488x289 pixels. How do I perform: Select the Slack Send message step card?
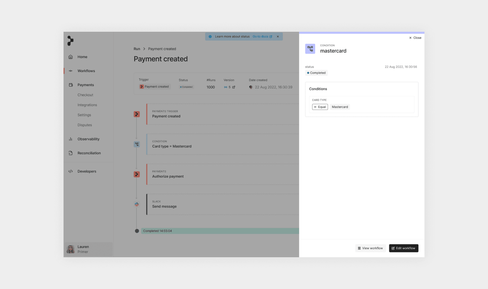tap(222, 204)
